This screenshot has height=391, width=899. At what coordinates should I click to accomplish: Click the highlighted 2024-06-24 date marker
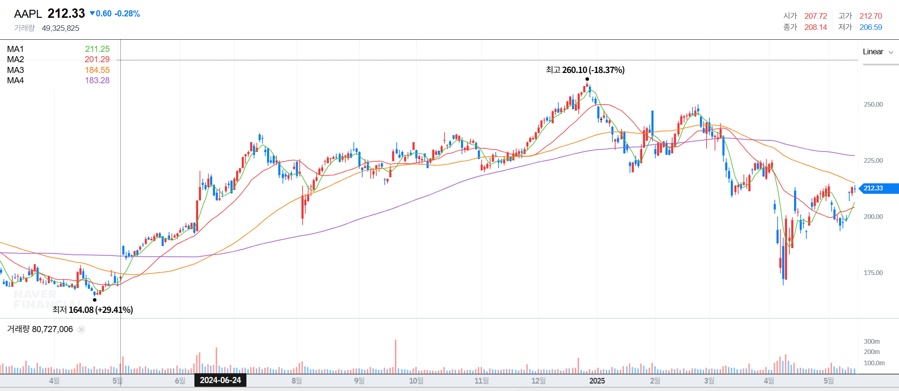click(220, 380)
